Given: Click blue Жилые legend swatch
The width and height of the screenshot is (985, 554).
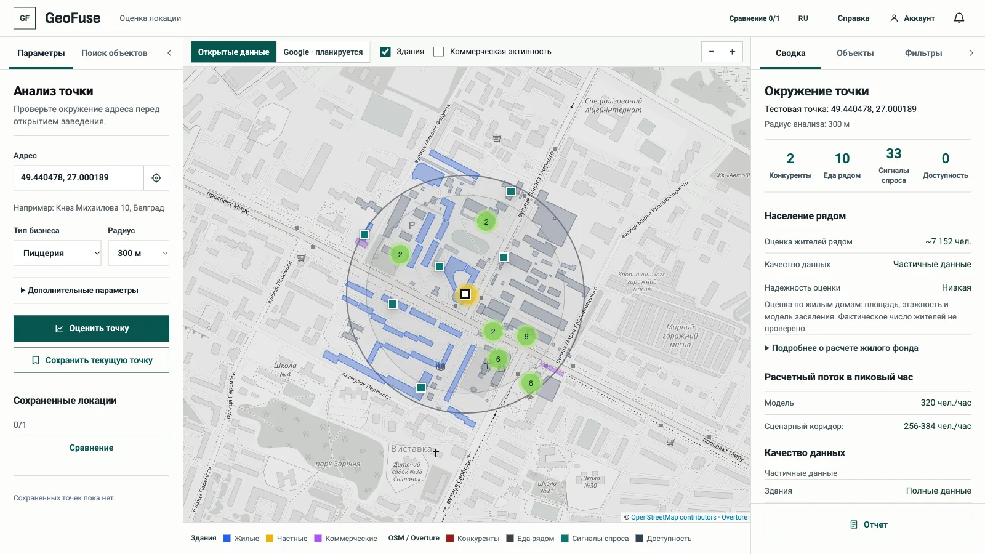Looking at the screenshot, I should [x=227, y=539].
